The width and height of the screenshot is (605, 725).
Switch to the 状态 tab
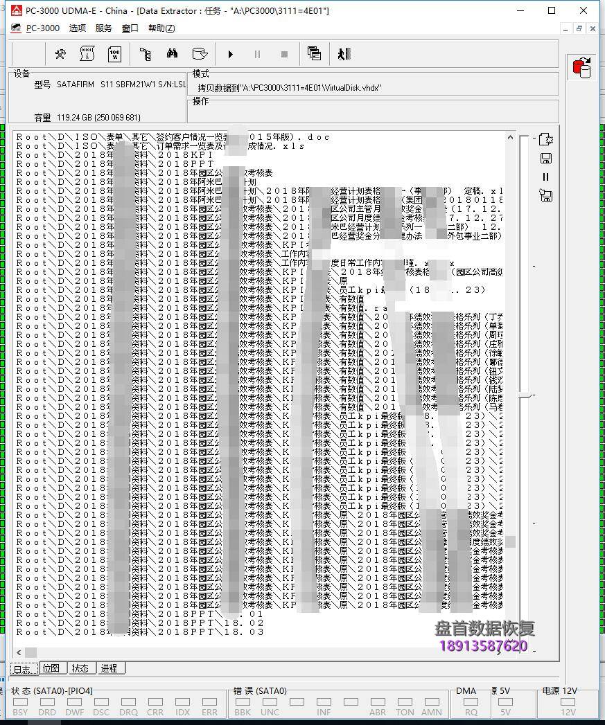click(x=80, y=668)
